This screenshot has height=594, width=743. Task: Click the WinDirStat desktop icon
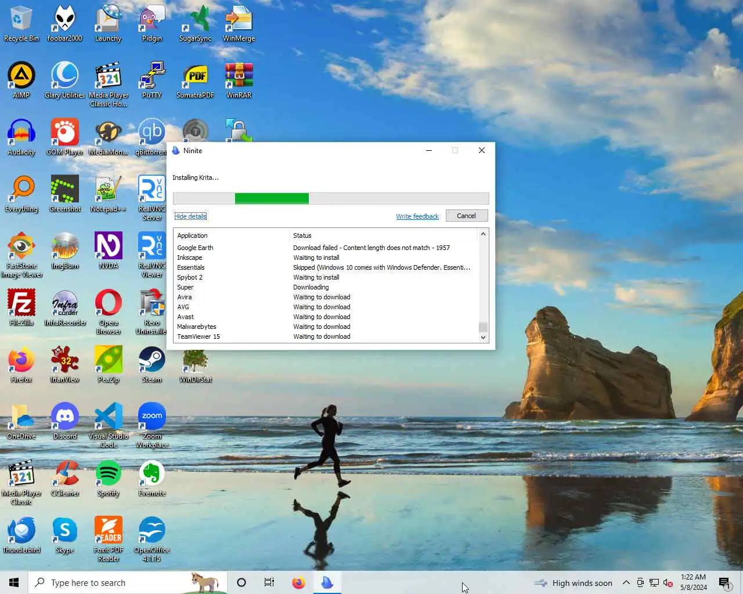(x=195, y=367)
